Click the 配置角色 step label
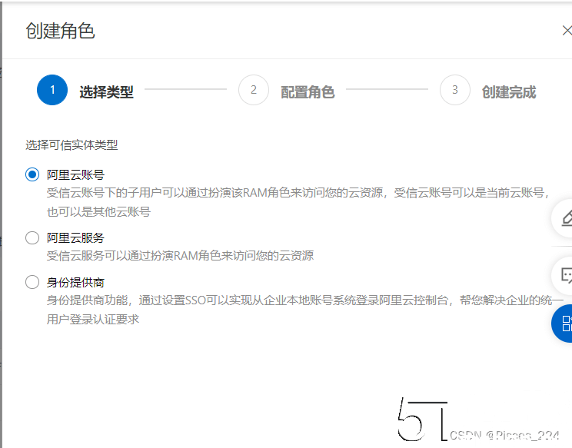 [x=308, y=92]
